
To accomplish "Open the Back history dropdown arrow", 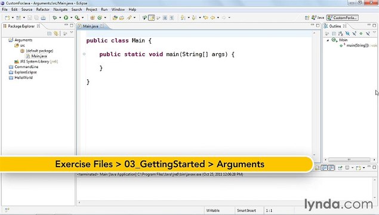I will (218, 18).
